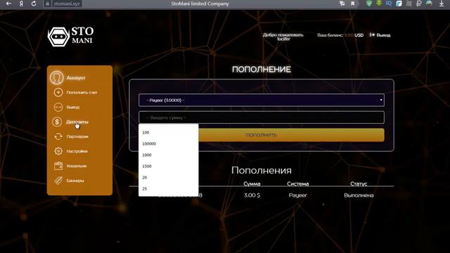Open Кошельки wallet icon in sidebar
The width and height of the screenshot is (450, 253).
pos(58,166)
